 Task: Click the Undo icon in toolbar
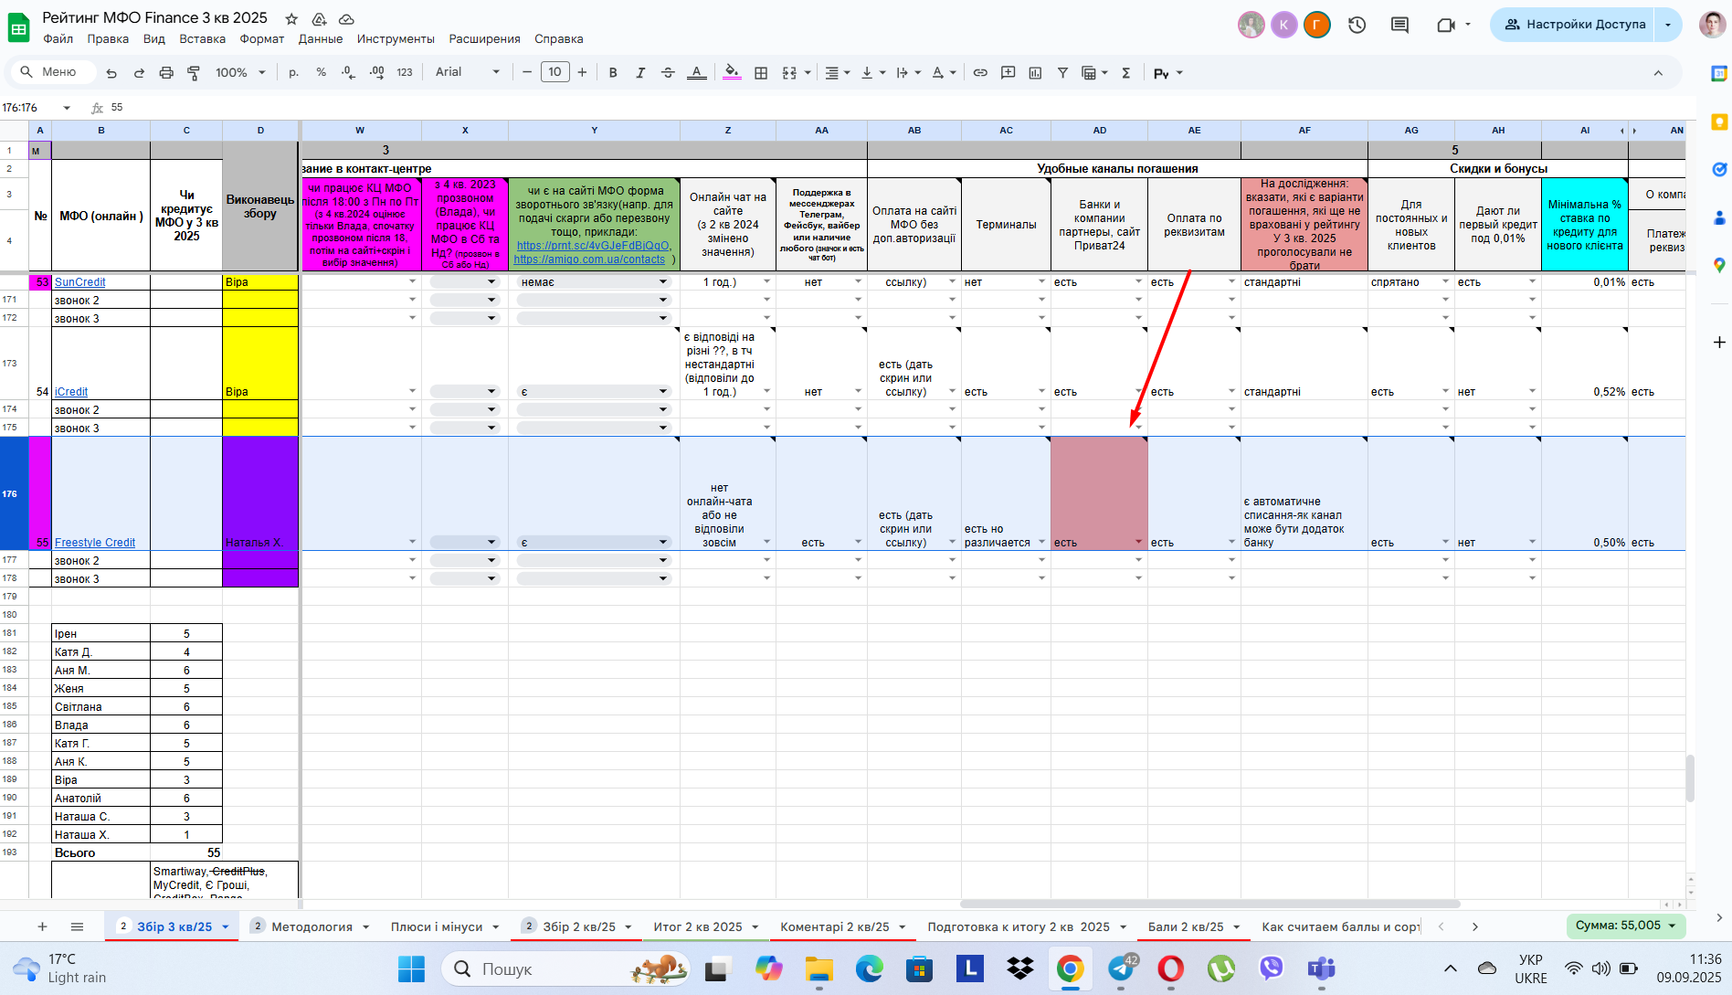click(x=111, y=73)
